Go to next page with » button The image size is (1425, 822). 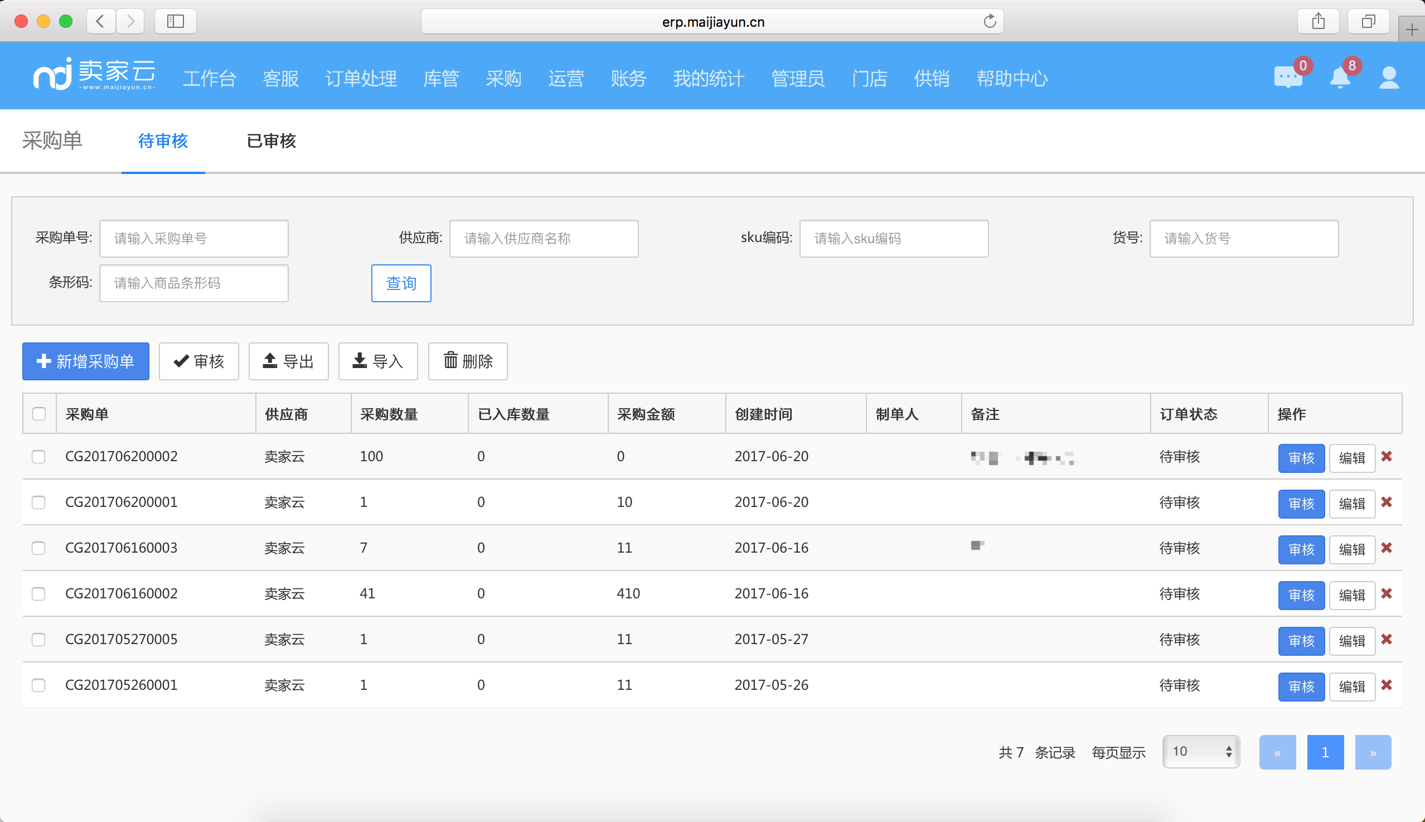pos(1373,752)
